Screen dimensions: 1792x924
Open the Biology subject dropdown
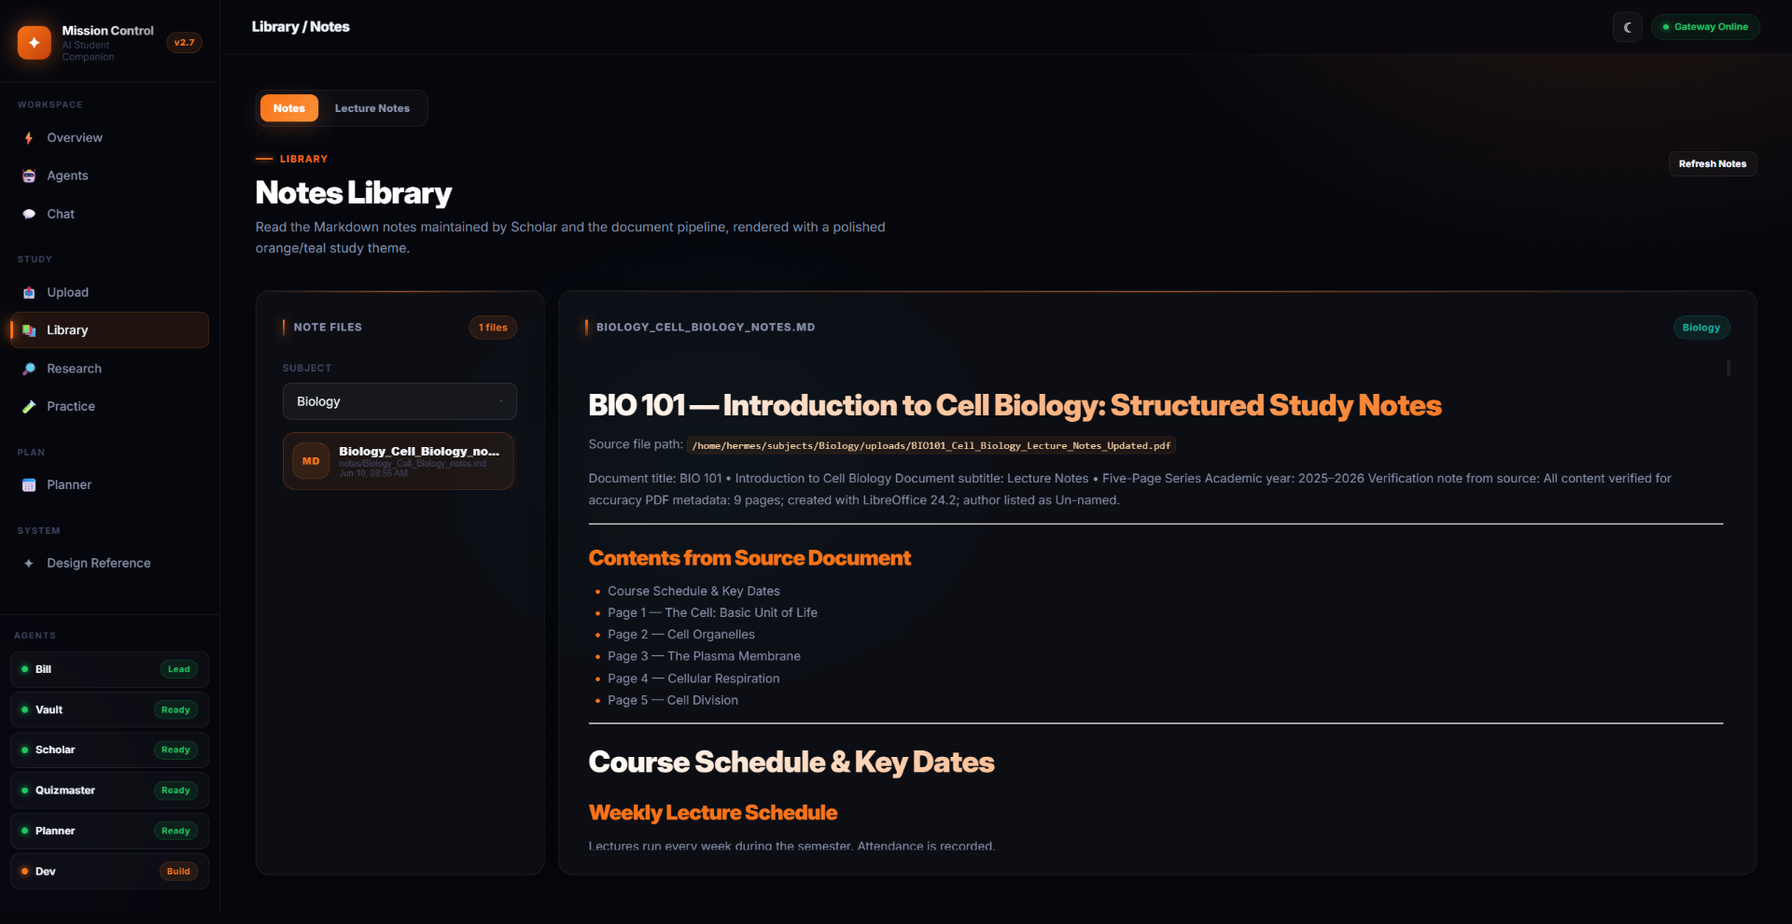click(x=399, y=401)
